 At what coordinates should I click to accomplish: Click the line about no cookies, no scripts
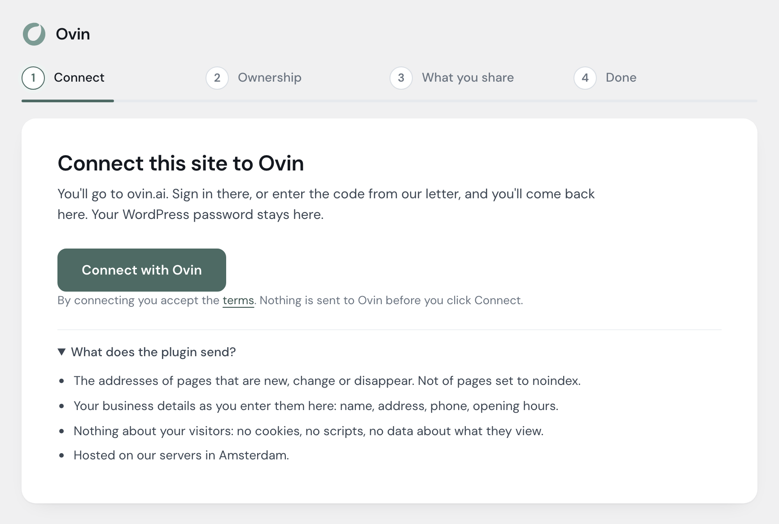point(308,431)
